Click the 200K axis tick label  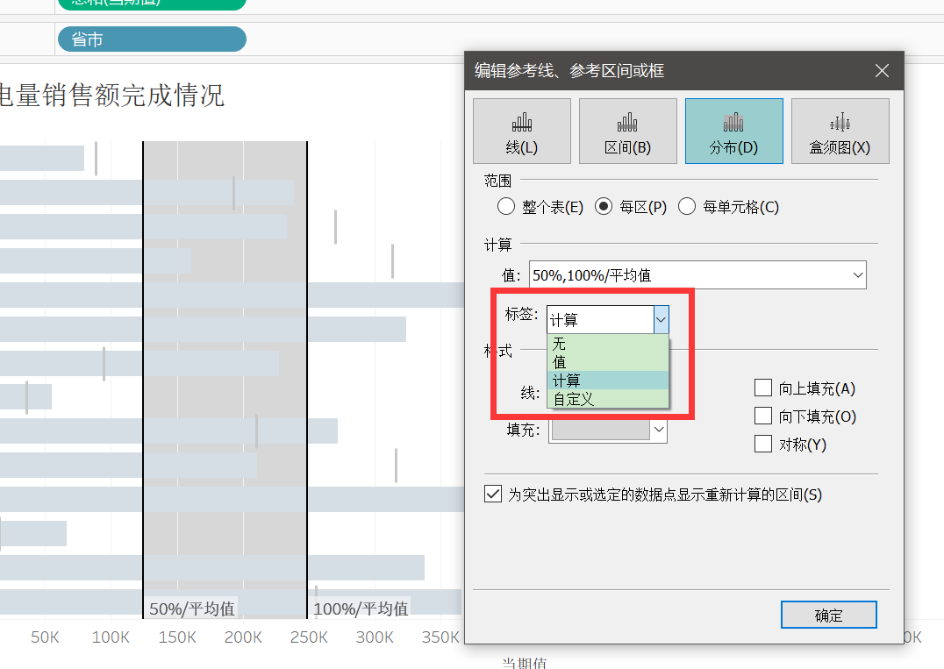click(243, 637)
